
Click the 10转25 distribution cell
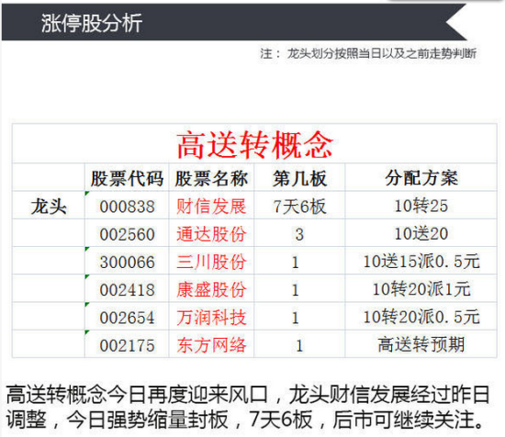421,206
